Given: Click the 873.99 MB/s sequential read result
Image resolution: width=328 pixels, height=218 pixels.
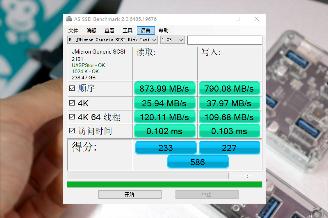Looking at the screenshot, I should [x=165, y=89].
